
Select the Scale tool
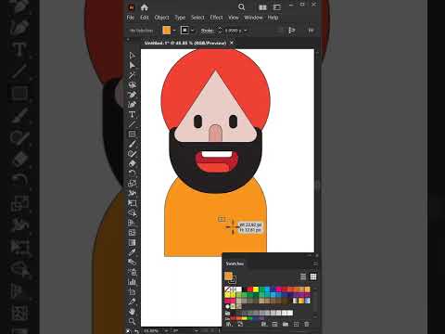click(132, 184)
